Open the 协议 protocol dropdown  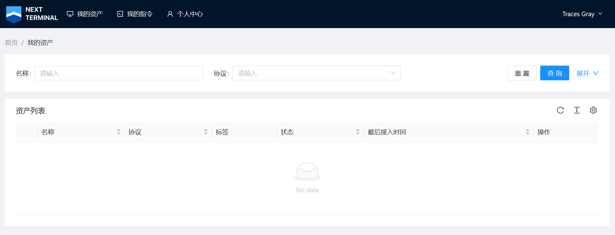tap(316, 73)
